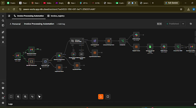The width and height of the screenshot is (196, 108).
Task: Expand the Logs panel
Action: 10,104
